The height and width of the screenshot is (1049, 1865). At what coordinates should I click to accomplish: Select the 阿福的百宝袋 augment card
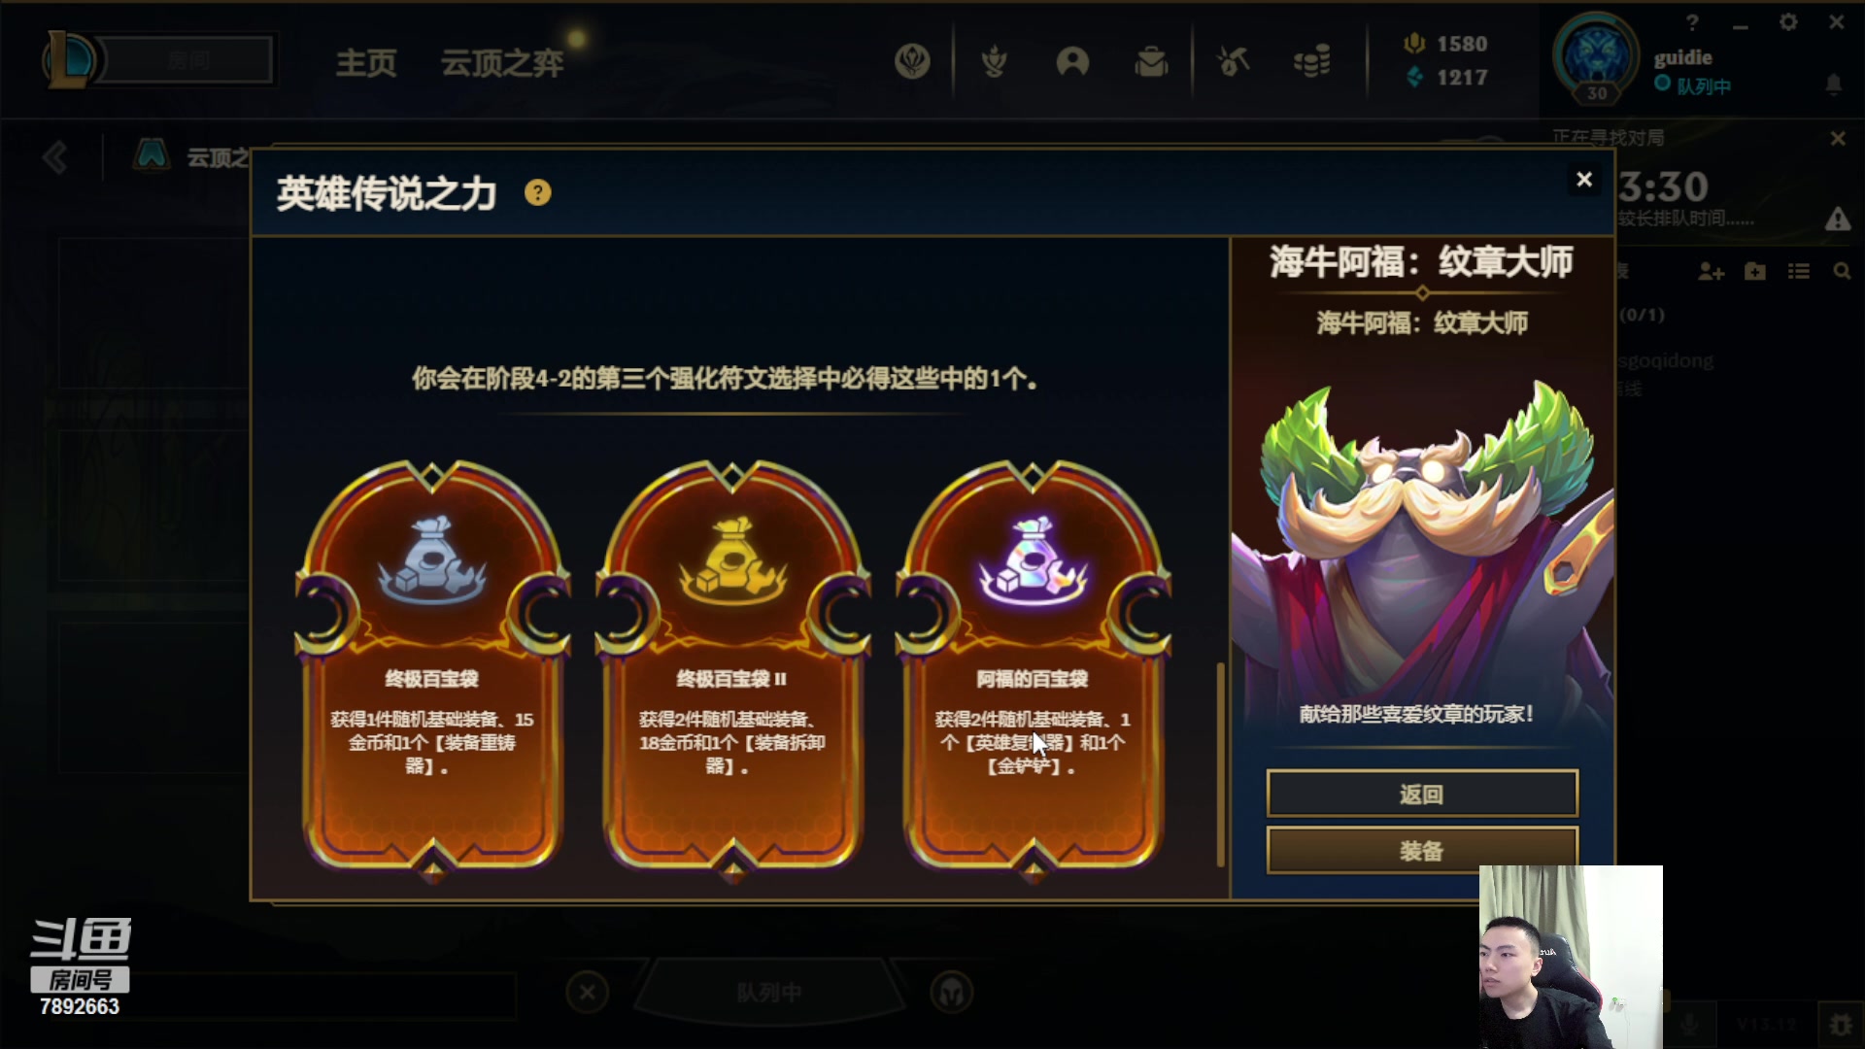[x=1033, y=665]
